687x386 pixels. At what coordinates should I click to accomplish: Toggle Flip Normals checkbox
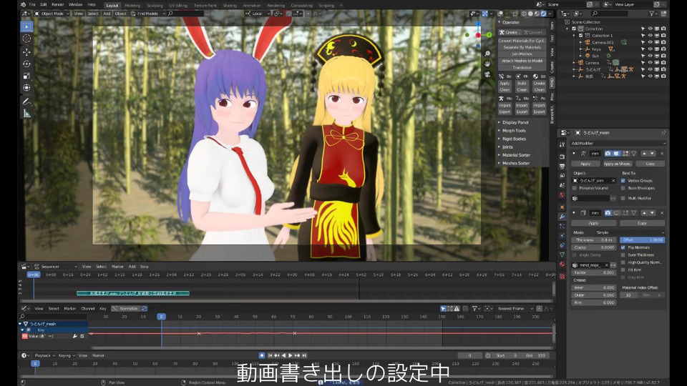623,247
